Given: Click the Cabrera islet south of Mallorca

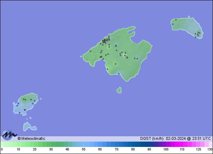Looking at the screenshot, I should point(119,90).
